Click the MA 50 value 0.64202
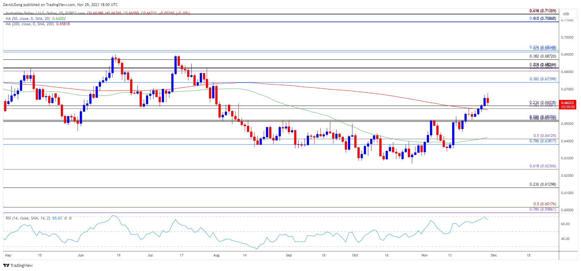The image size is (581, 271). pyautogui.click(x=59, y=19)
